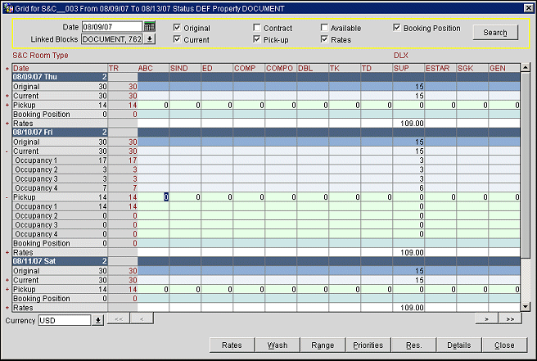The height and width of the screenshot is (361, 537).
Task: Expand Pickup row under 08/09/07 Thu
Action: tap(7, 106)
